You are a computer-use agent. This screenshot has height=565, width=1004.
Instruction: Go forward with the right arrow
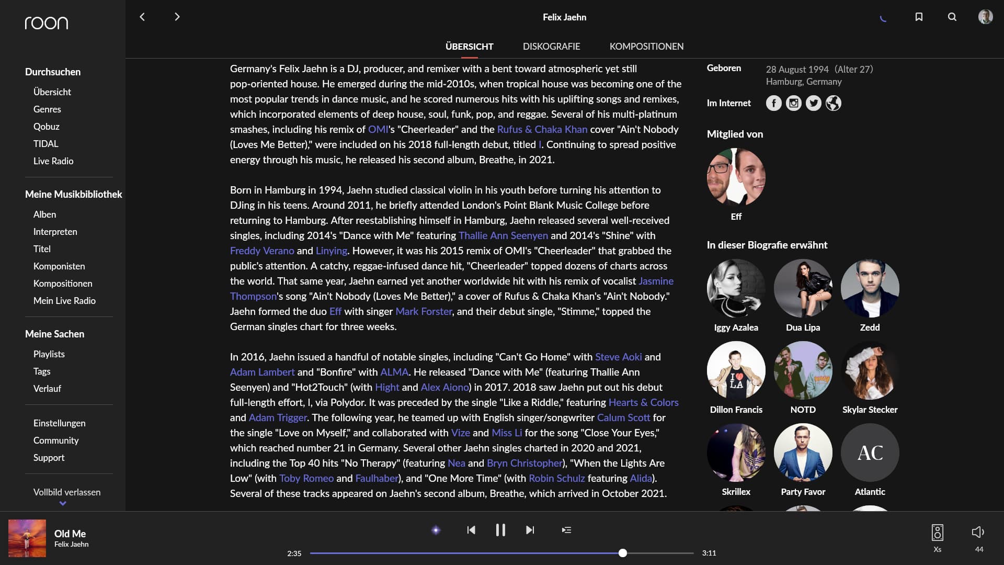coord(177,17)
